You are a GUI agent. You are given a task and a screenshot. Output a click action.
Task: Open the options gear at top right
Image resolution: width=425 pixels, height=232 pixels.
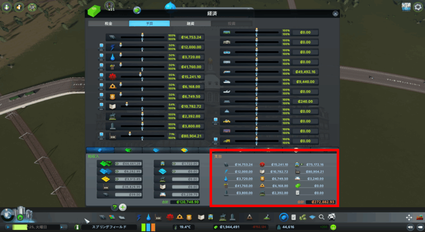click(418, 7)
